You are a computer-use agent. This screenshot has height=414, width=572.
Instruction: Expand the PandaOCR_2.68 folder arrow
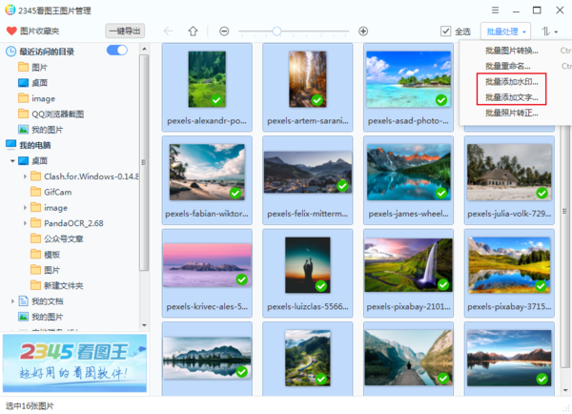coord(25,223)
